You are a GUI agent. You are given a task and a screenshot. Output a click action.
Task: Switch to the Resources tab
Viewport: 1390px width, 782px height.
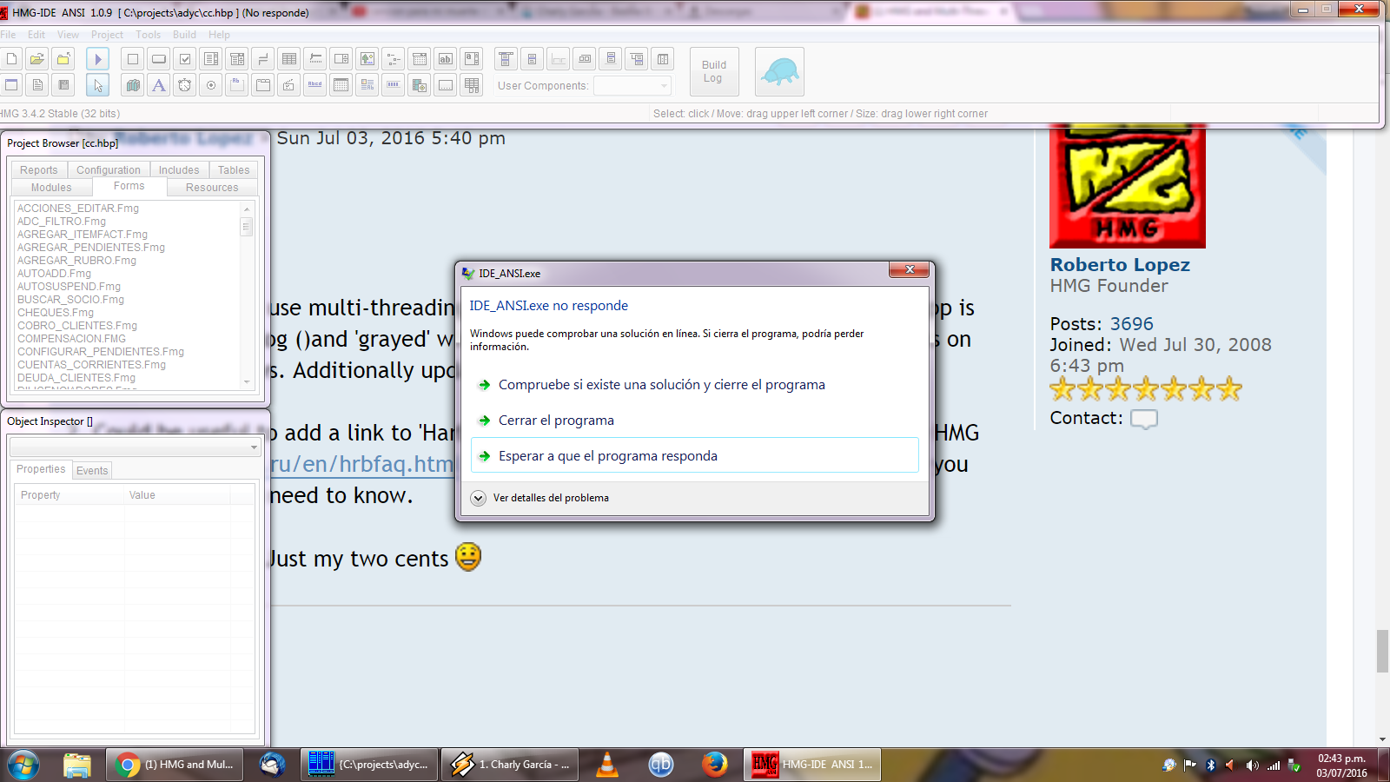(x=212, y=188)
